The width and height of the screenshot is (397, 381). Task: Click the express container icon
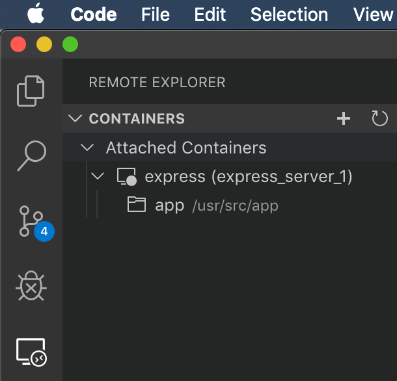126,176
